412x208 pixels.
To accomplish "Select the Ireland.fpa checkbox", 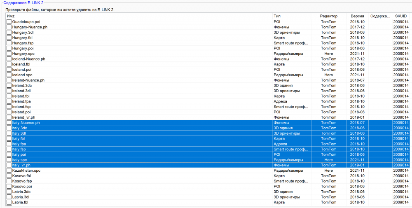I will pos(9,101).
